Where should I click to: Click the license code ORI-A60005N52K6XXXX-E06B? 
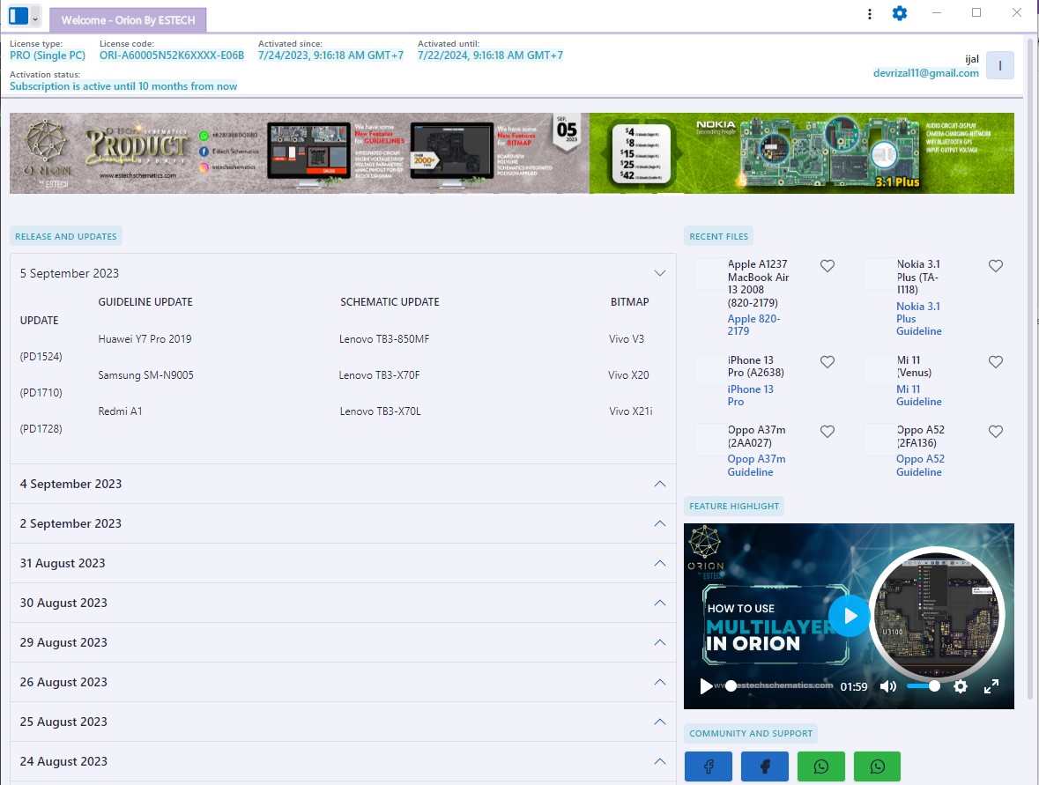[172, 56]
